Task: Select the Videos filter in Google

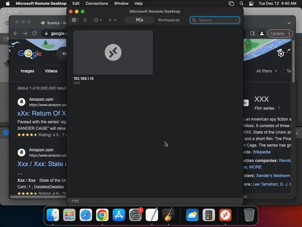Action: click(x=51, y=71)
